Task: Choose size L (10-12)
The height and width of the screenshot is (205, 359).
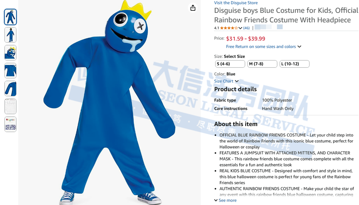Action: (x=294, y=64)
